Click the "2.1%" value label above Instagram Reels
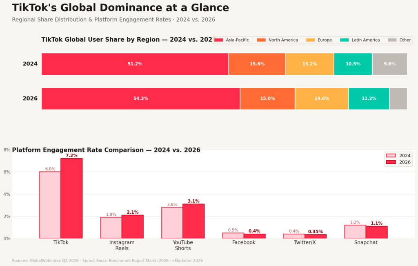 click(133, 212)
